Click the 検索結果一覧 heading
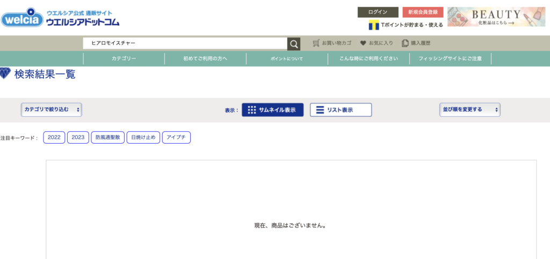This screenshot has height=259, width=550. 45,74
